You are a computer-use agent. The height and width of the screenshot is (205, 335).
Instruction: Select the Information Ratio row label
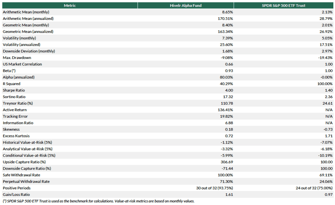tap(18, 123)
